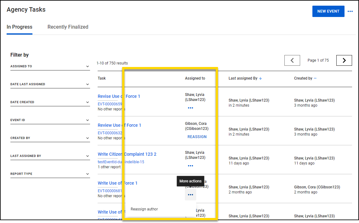
Task: Open the top-right overflow ellipsis menu
Action: [350, 11]
